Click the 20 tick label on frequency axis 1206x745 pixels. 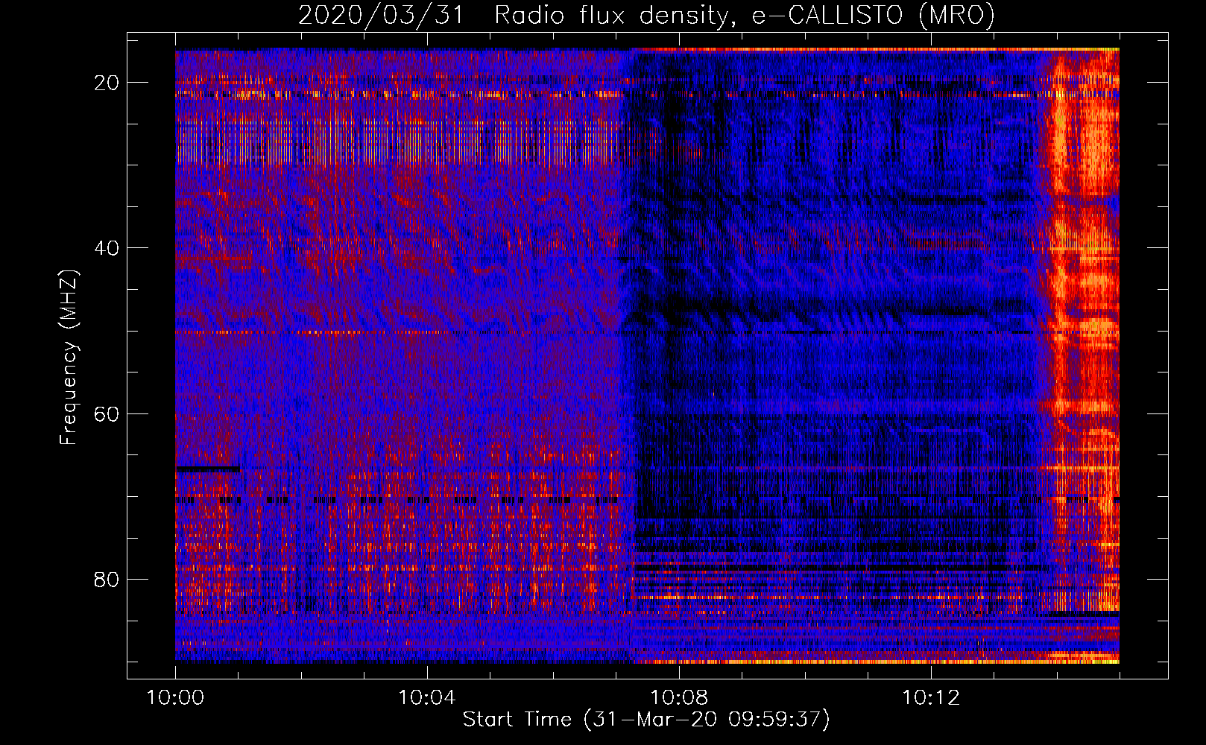pos(107,83)
